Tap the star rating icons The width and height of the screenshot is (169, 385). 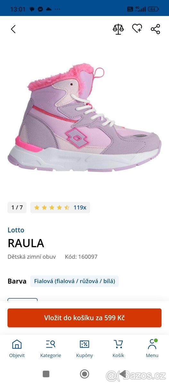pyautogui.click(x=52, y=208)
